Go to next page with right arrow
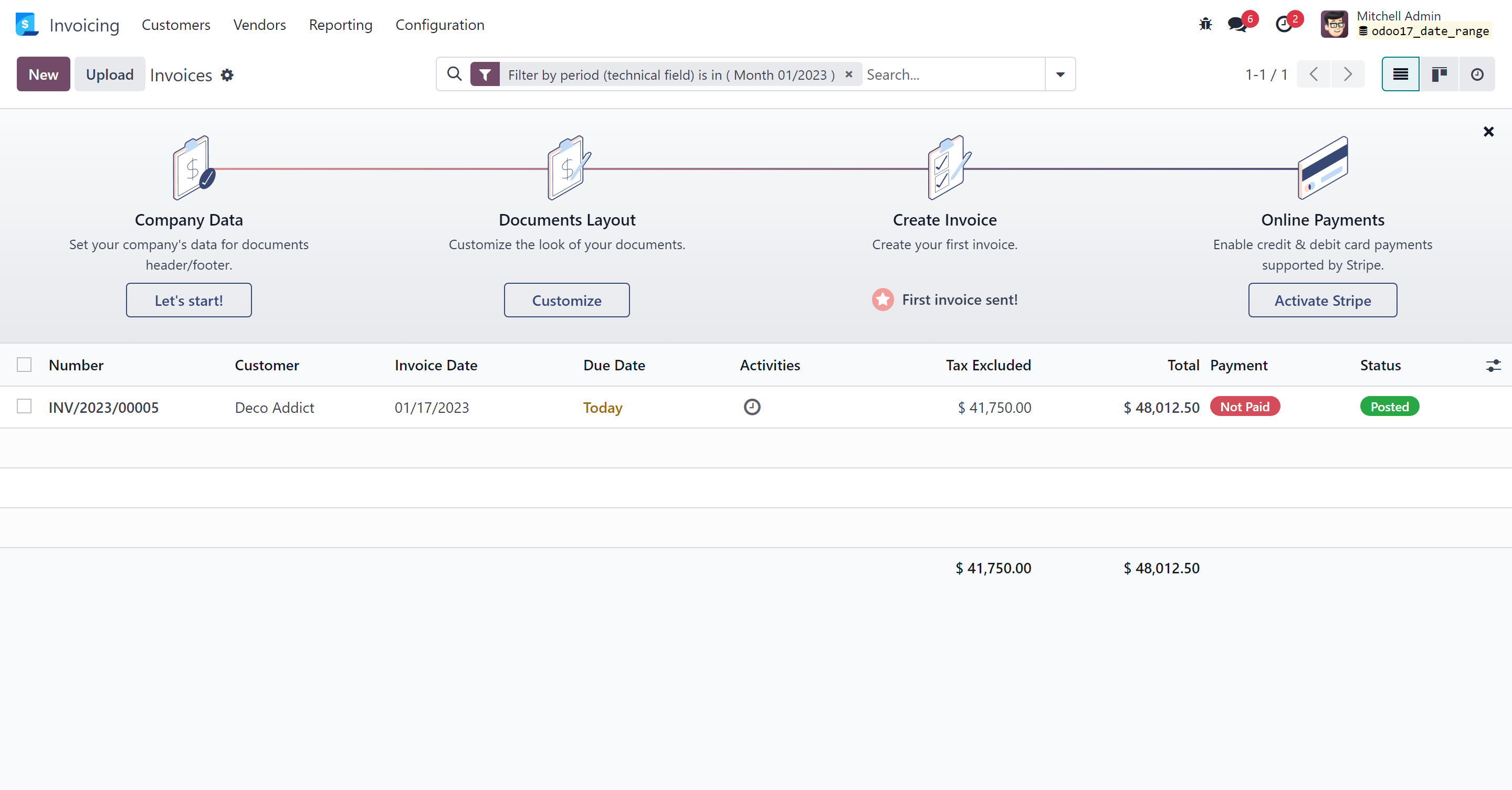Screen dimensions: 1512x790 tap(1348, 74)
